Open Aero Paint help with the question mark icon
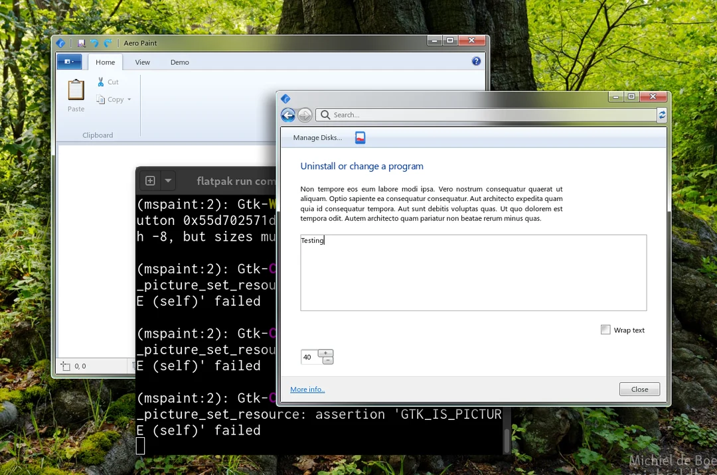This screenshot has width=717, height=475. [x=475, y=61]
